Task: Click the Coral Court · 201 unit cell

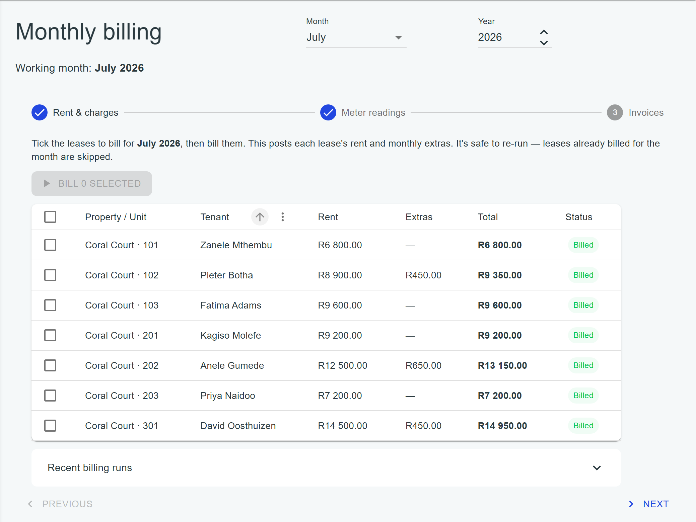Action: pyautogui.click(x=122, y=335)
